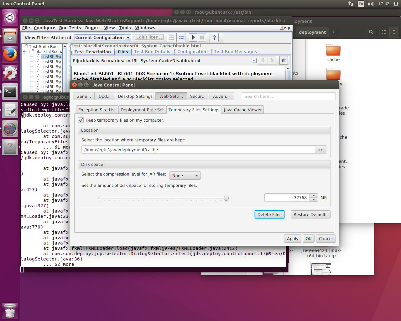Screen dimensions: 401x321
Task: Click the home icon in Files tab
Action: click(284, 61)
